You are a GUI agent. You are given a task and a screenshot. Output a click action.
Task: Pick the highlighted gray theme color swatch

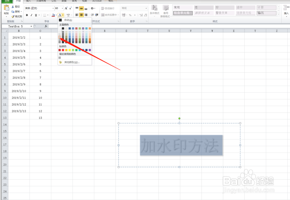59,37
